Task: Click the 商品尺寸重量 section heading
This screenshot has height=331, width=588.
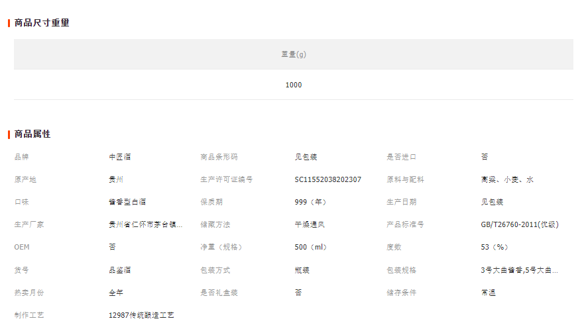Action: coord(42,23)
